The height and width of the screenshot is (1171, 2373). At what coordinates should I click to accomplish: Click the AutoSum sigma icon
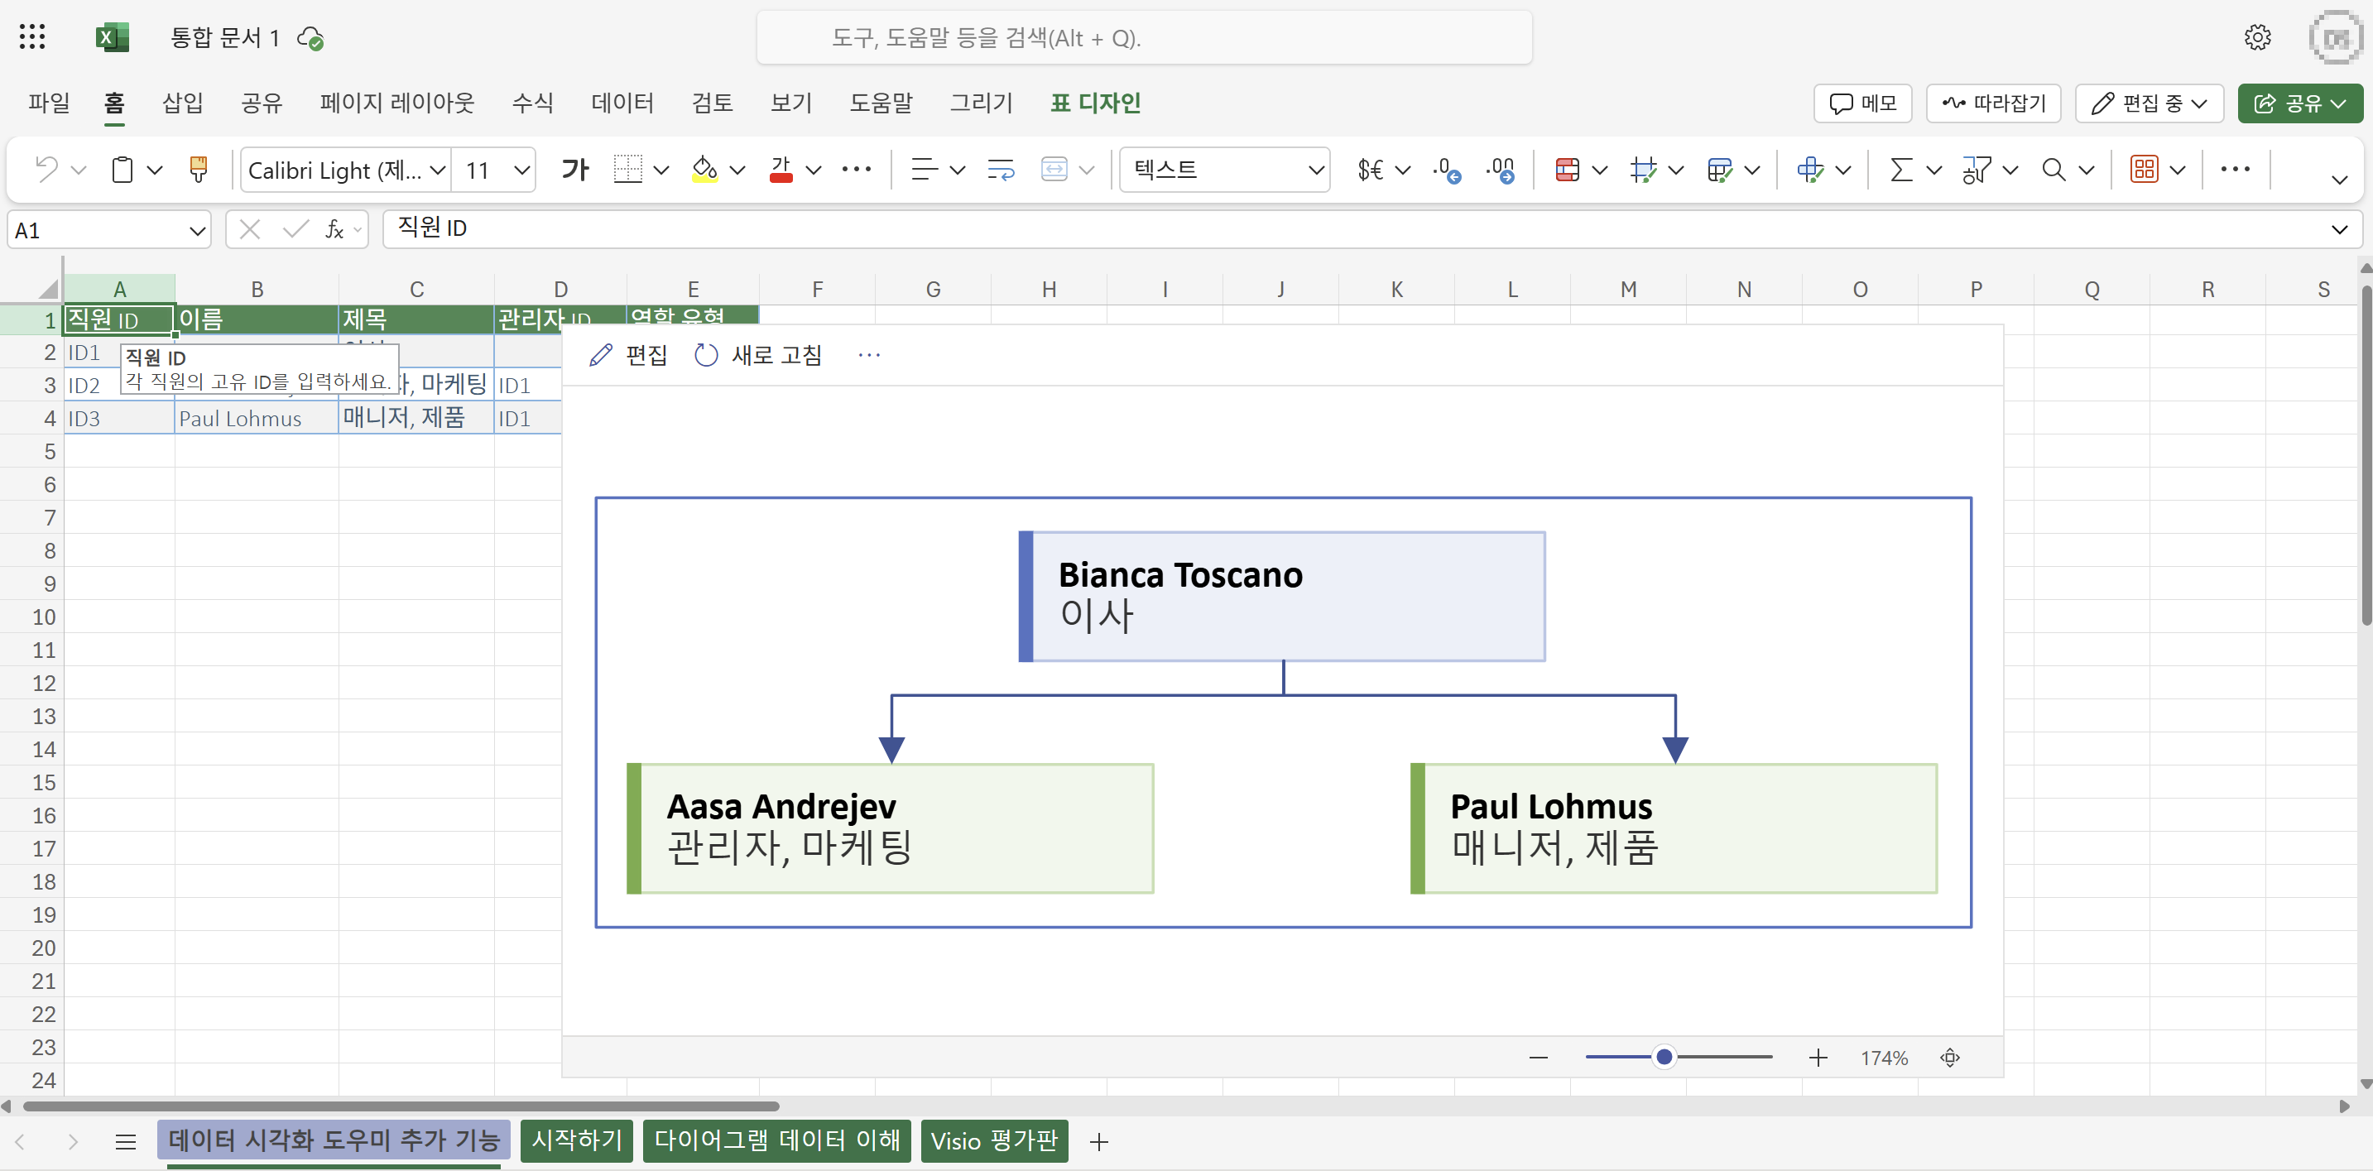1901,170
